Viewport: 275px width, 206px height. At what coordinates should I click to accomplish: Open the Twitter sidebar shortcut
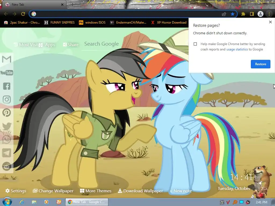[x=7, y=126]
